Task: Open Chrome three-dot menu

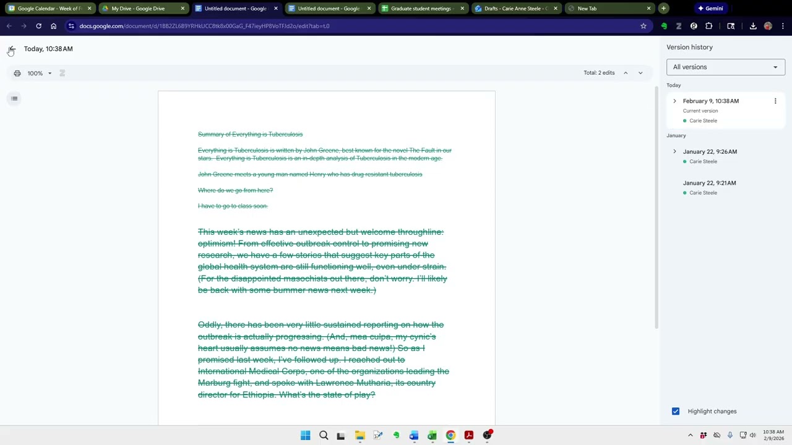Action: click(x=783, y=26)
